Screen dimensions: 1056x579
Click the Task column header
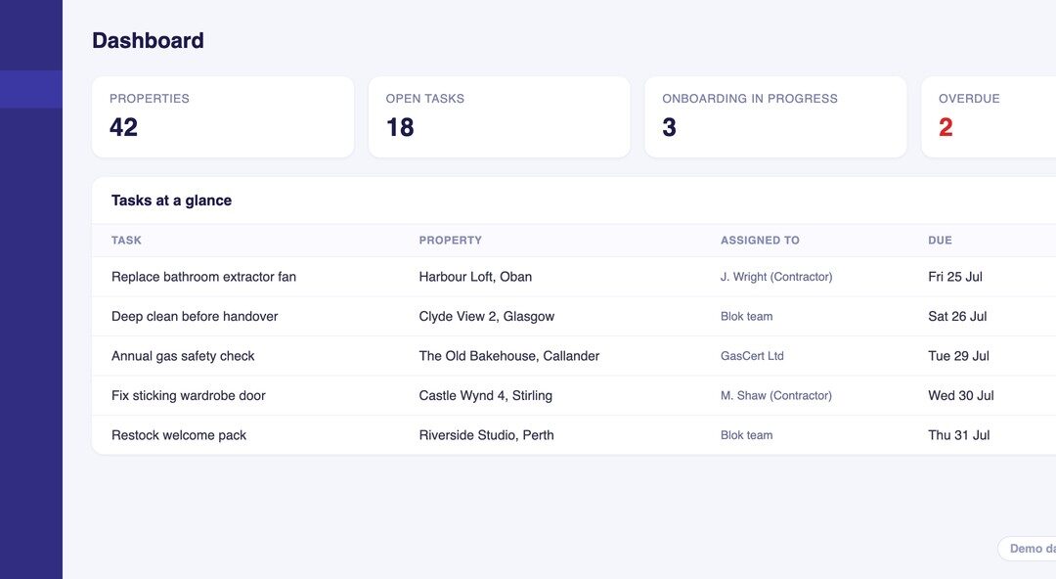[126, 240]
